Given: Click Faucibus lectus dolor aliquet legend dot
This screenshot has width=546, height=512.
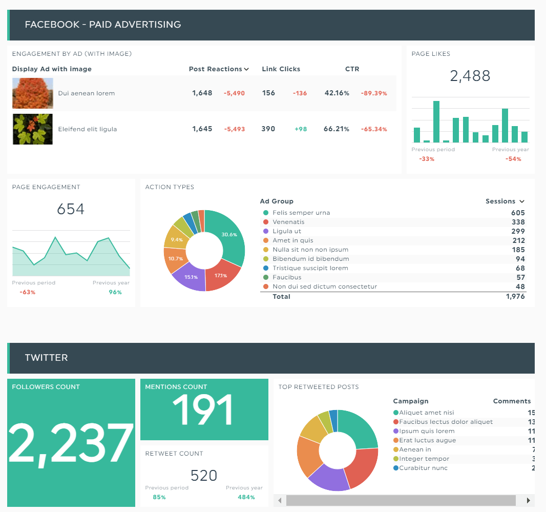Looking at the screenshot, I should pos(395,422).
